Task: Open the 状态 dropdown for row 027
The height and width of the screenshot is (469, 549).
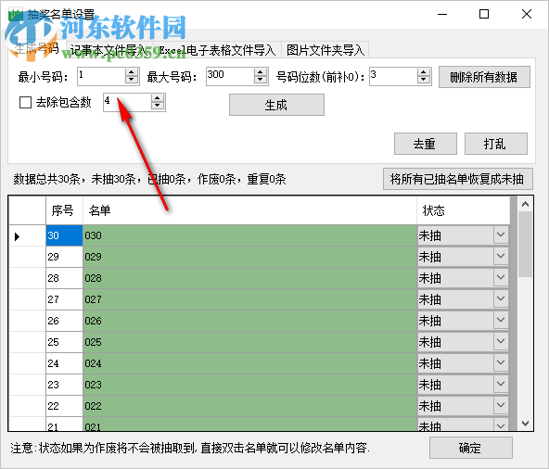Action: pos(501,299)
